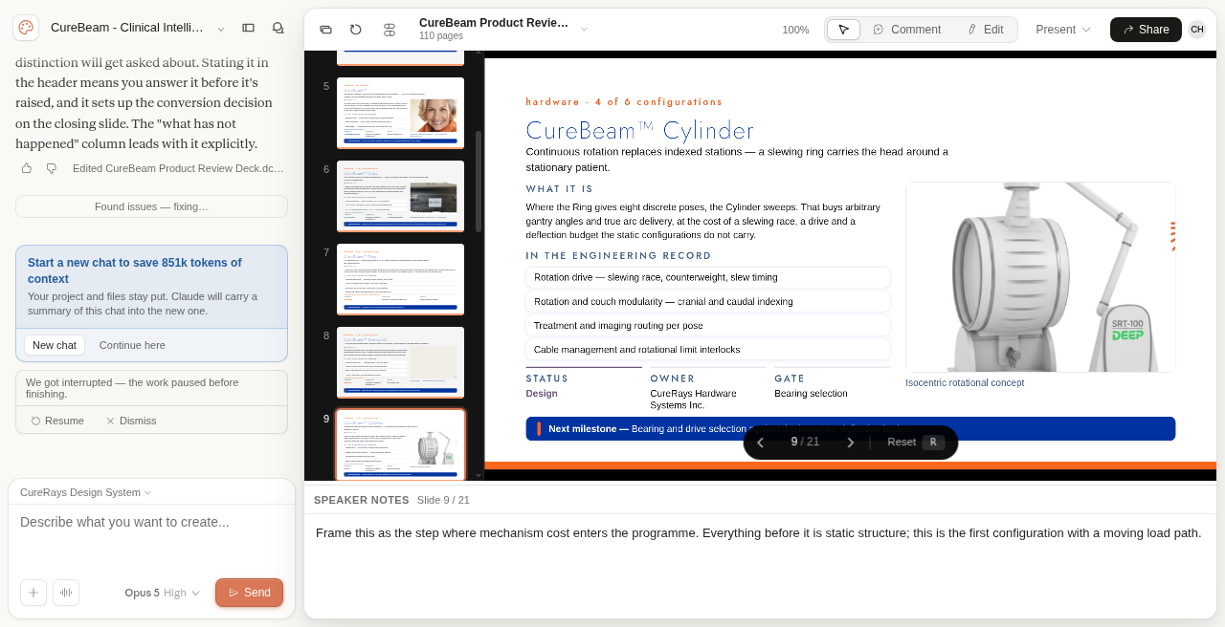1225x627 pixels.
Task: Click the Found issues fixing status bar
Action: click(x=151, y=206)
